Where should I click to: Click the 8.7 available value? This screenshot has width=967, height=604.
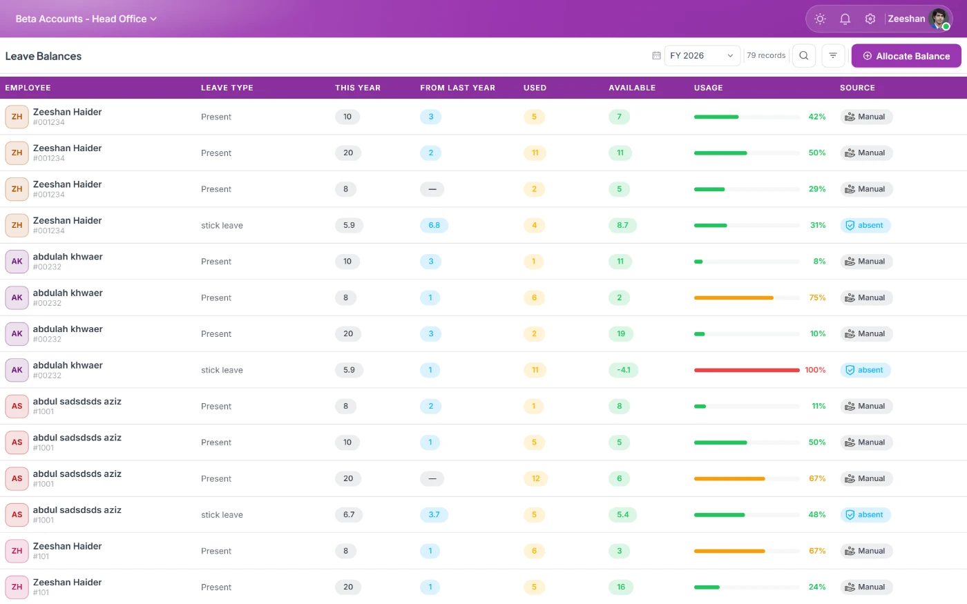(x=623, y=225)
